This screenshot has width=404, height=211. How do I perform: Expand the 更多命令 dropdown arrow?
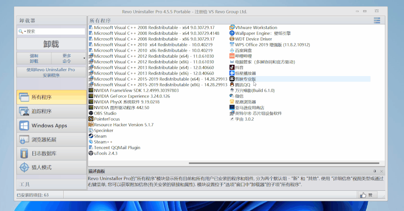pyautogui.click(x=84, y=58)
